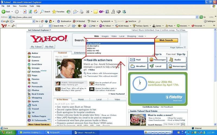Open Page Options dropdown
This screenshot has height=135, width=217.
coord(178,48)
